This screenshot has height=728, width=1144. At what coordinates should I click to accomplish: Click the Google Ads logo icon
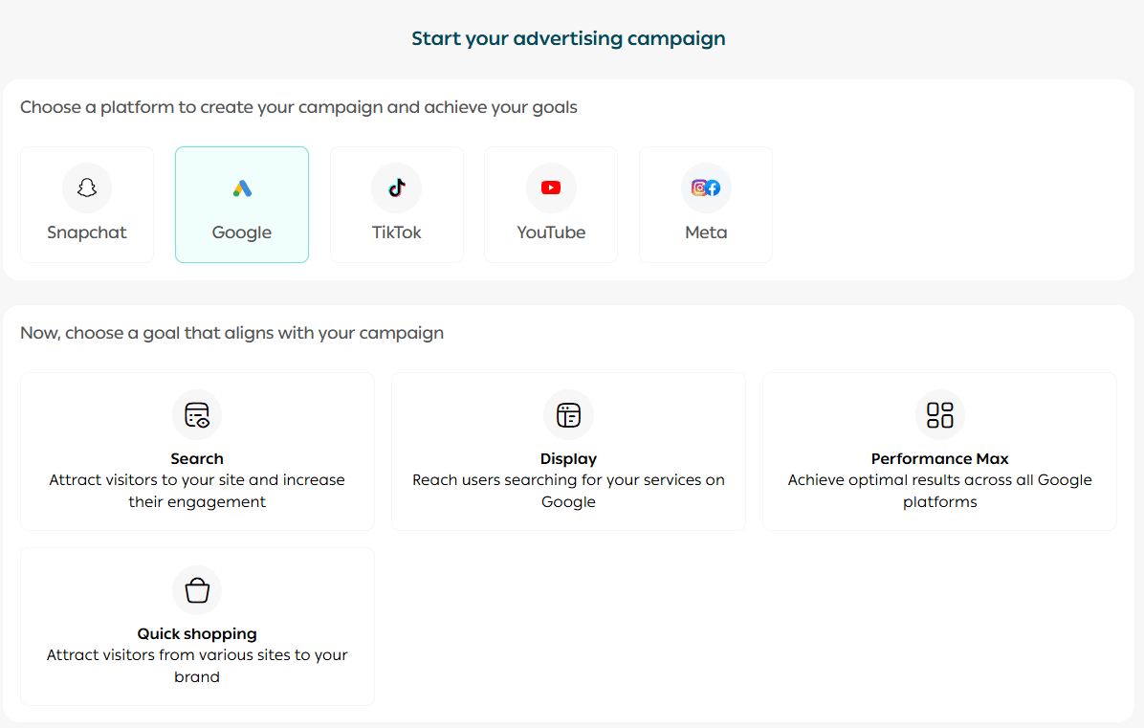(x=242, y=188)
